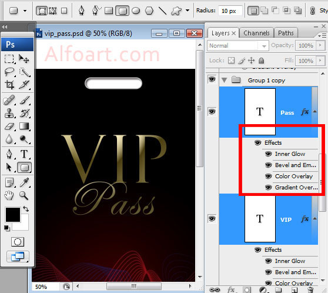Viewport: 328px width, 293px height.
Task: Select the Slice tool
Action: (x=25, y=85)
